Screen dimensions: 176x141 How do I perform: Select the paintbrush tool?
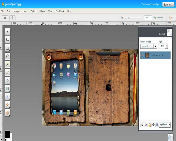[7, 72]
